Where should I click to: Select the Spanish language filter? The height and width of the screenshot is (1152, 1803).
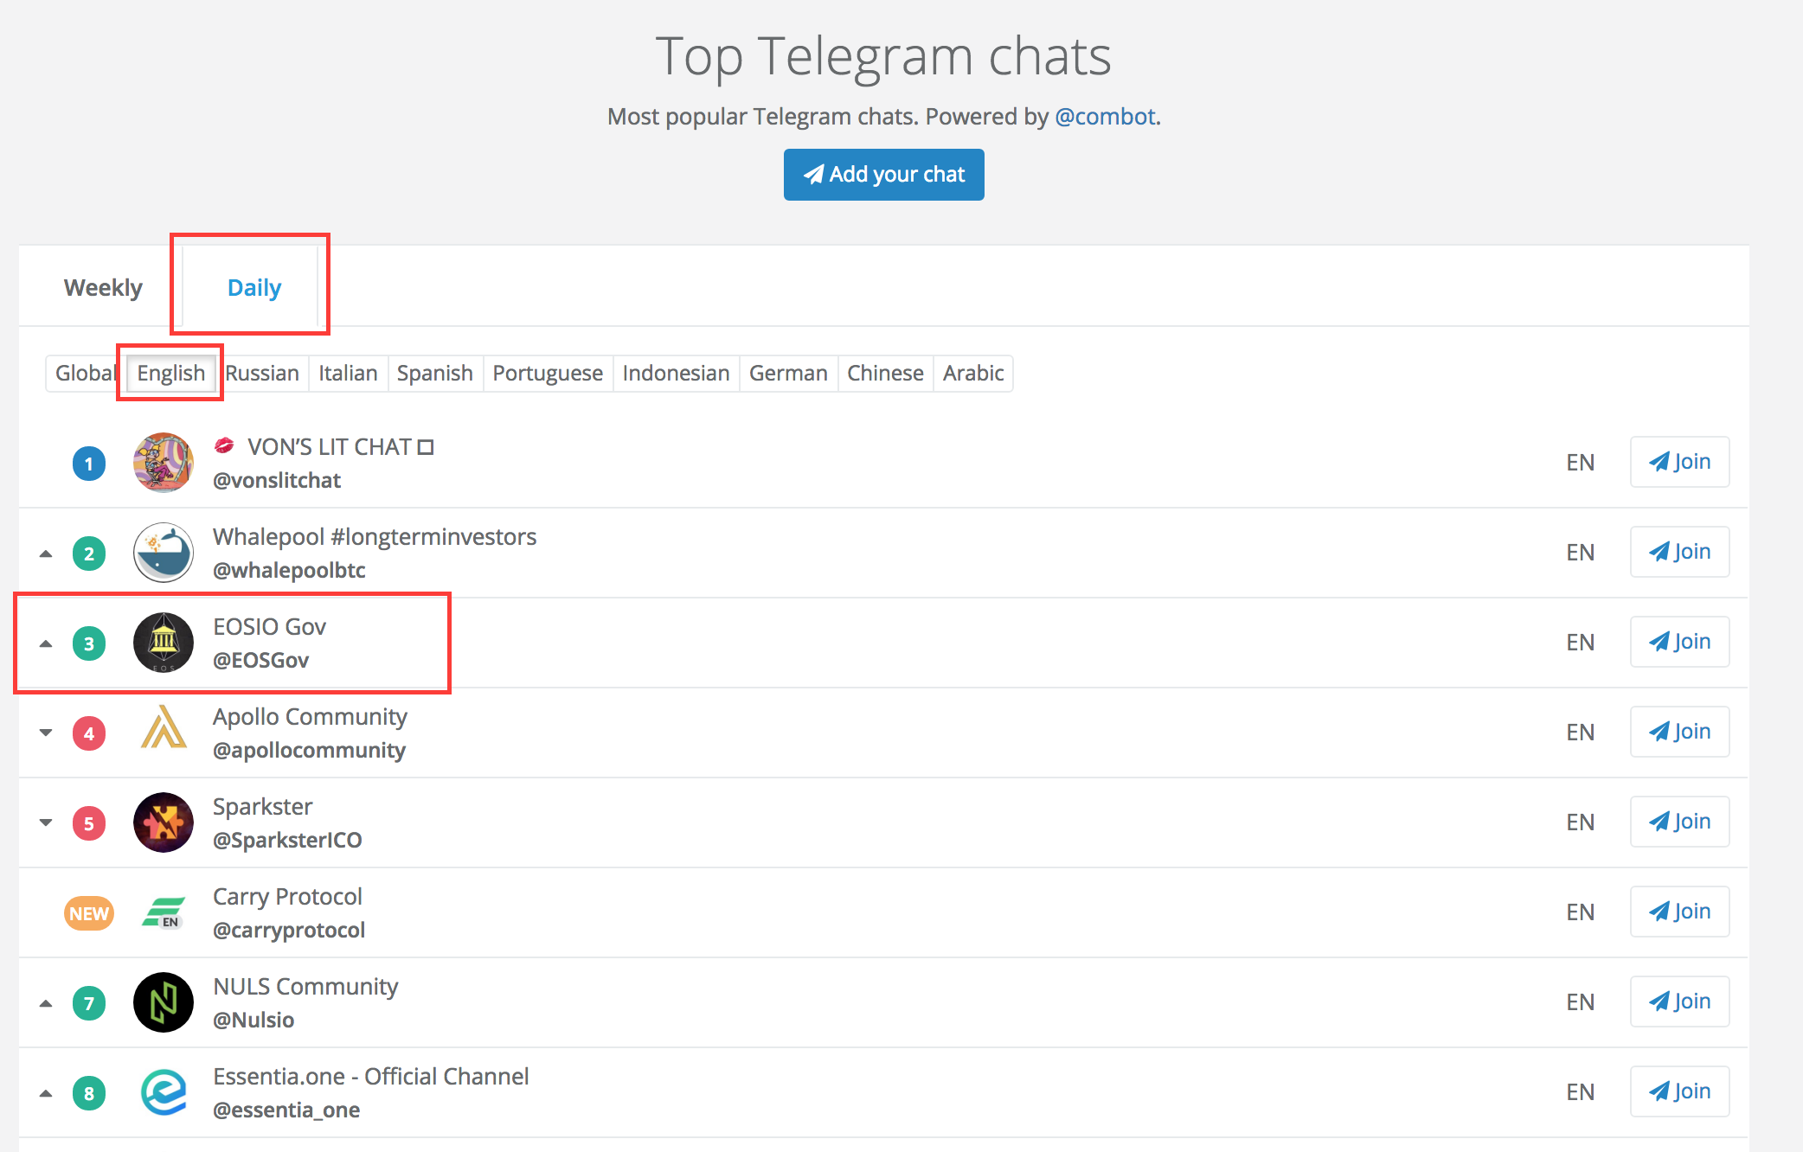click(435, 373)
